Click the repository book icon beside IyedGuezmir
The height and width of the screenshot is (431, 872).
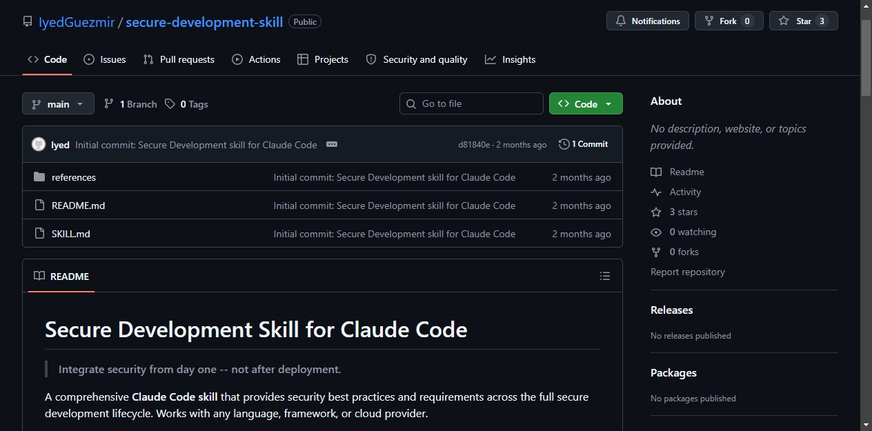pyautogui.click(x=28, y=22)
